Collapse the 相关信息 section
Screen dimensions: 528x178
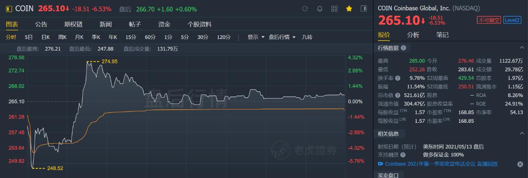(x=521, y=134)
